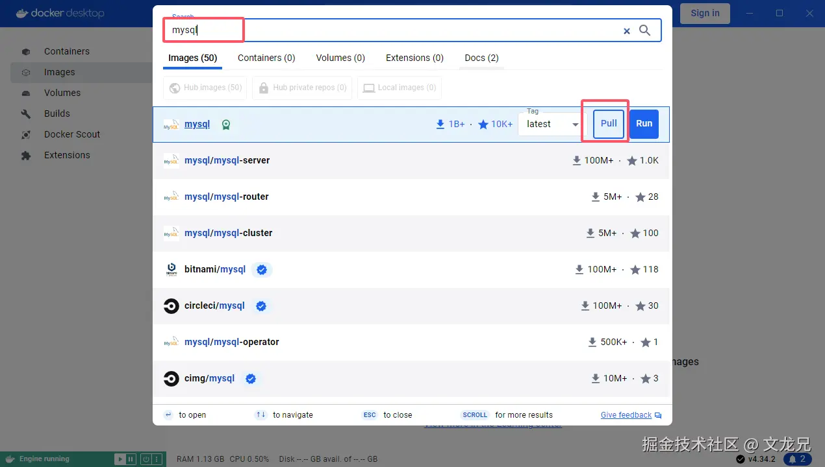The width and height of the screenshot is (825, 467).
Task: Switch to the Images (50) tab
Action: (192, 58)
